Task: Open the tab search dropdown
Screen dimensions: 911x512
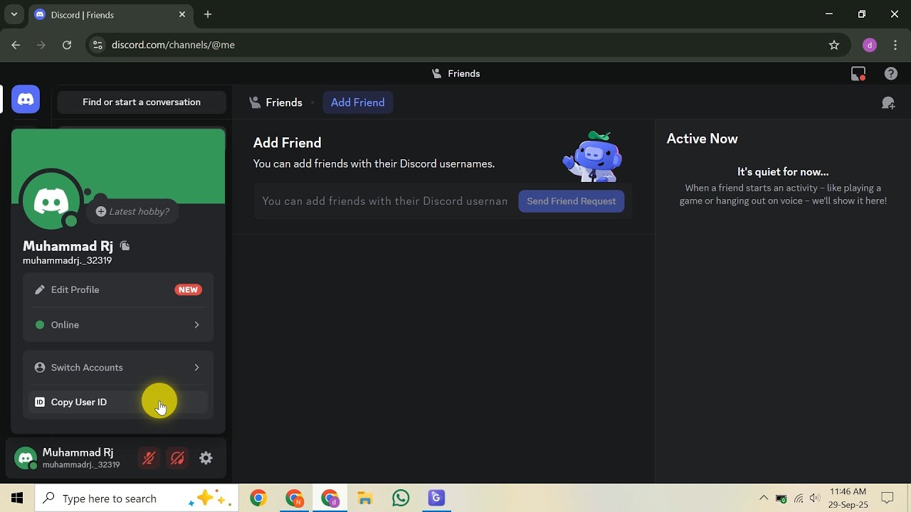Action: [14, 14]
